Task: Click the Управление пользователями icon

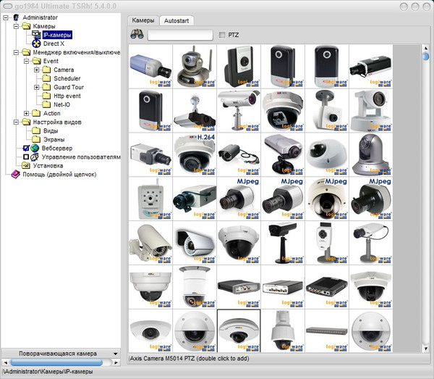Action: [34, 157]
